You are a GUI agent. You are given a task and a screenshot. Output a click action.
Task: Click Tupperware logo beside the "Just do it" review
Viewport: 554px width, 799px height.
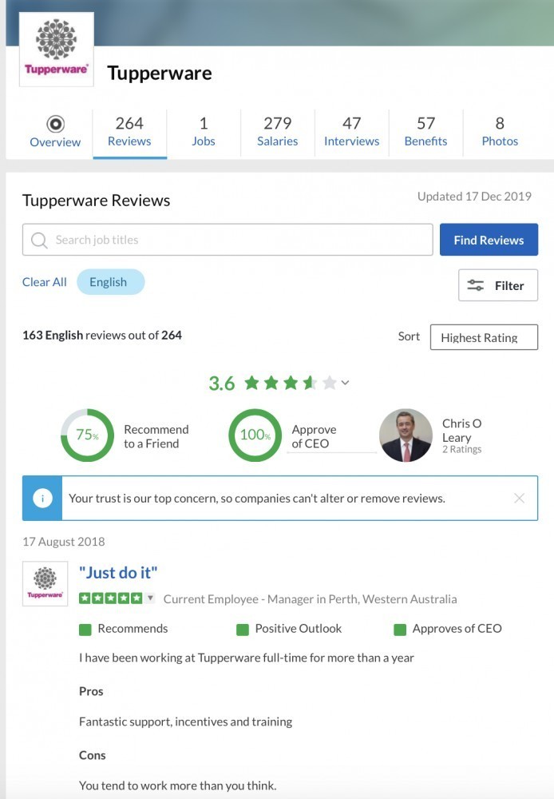pos(45,583)
